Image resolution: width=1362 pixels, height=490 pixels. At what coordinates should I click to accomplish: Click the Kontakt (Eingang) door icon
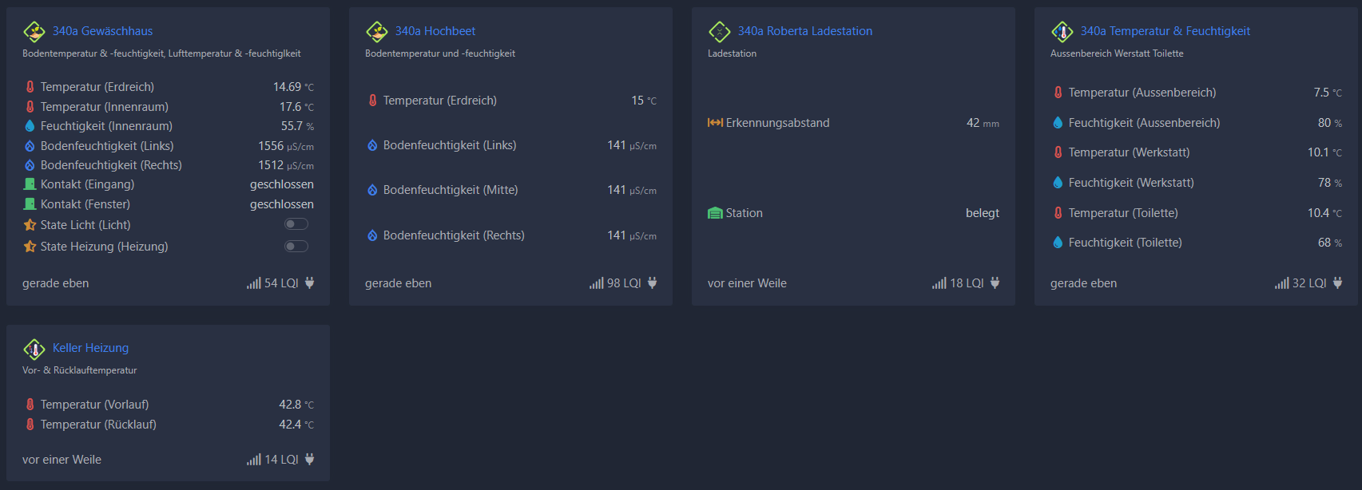(30, 184)
